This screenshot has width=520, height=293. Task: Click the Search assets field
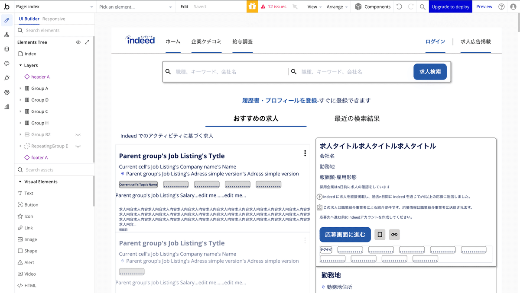point(54,170)
